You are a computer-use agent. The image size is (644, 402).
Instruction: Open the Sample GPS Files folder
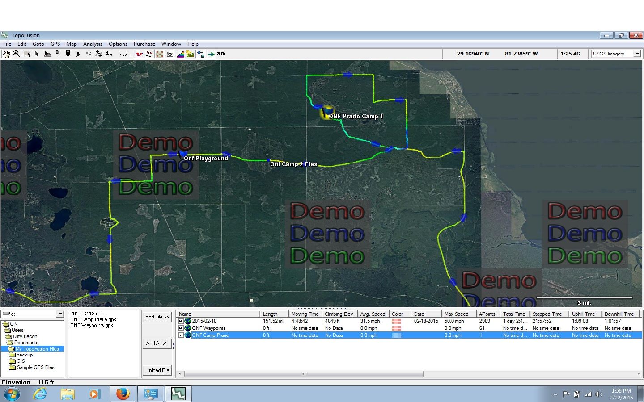[x=35, y=367]
